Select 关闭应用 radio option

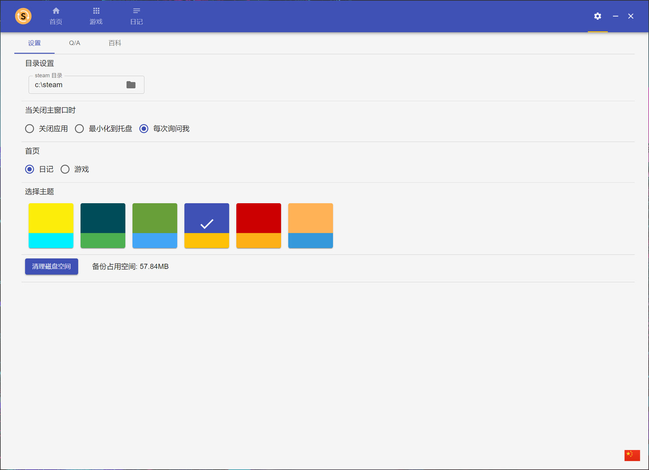coord(47,128)
